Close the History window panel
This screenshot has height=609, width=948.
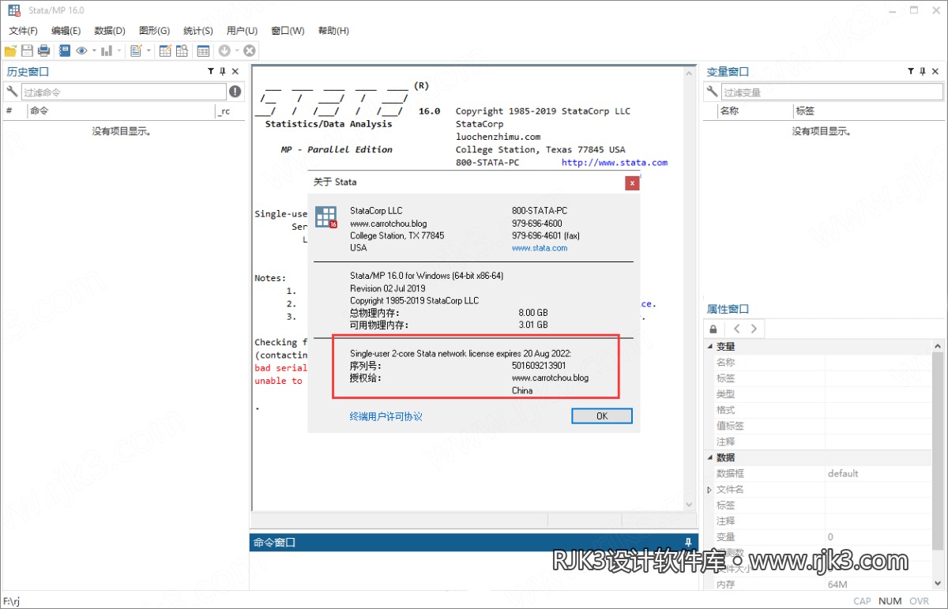point(235,71)
